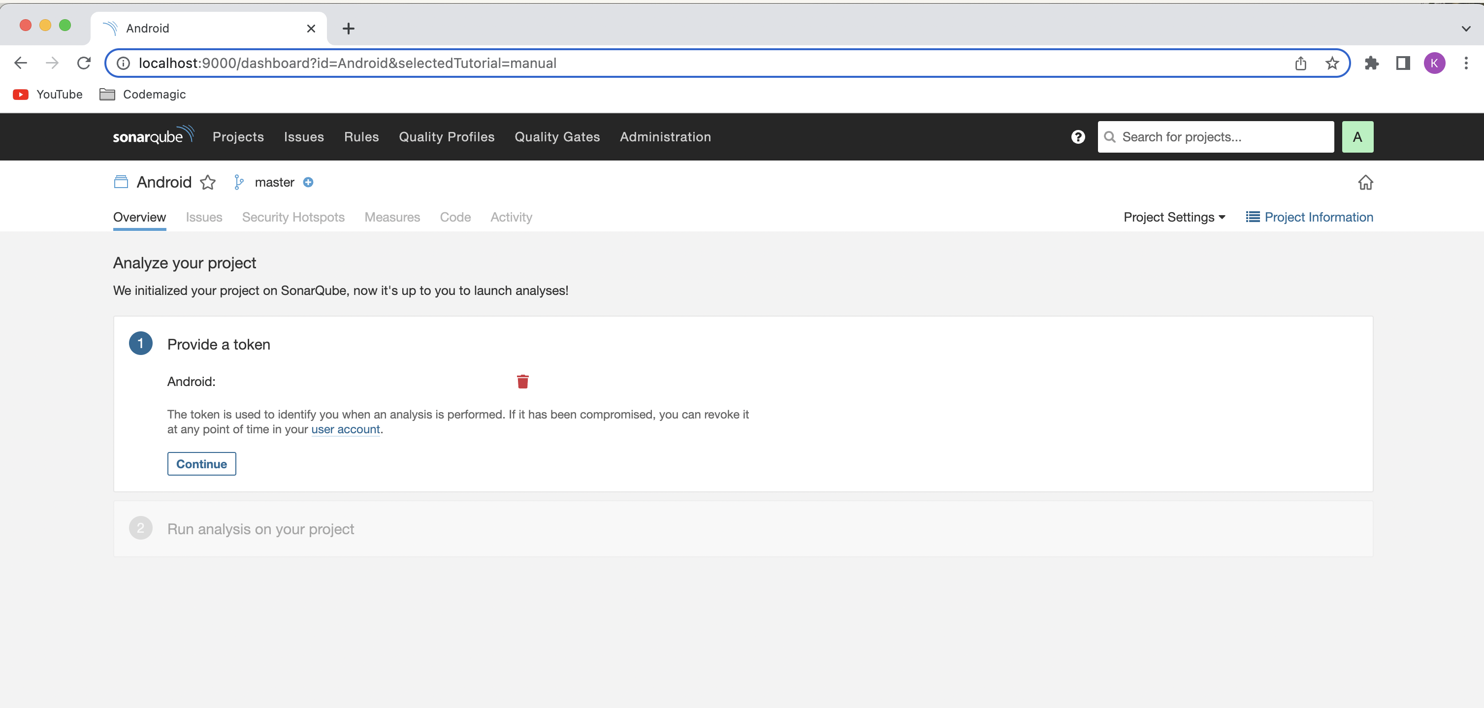
Task: Expand the Project Settings dropdown
Action: (x=1174, y=217)
